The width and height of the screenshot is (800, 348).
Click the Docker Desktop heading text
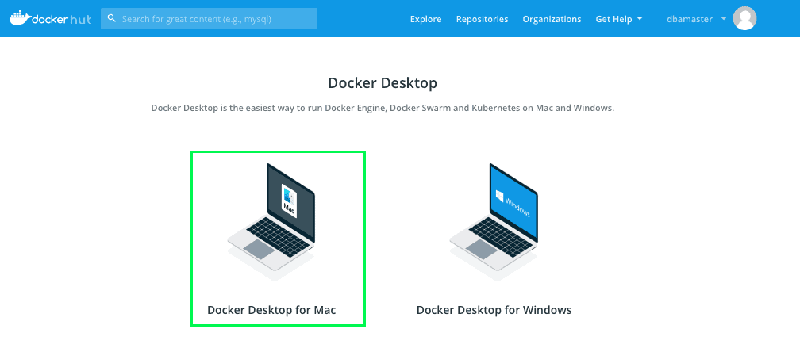(x=383, y=83)
